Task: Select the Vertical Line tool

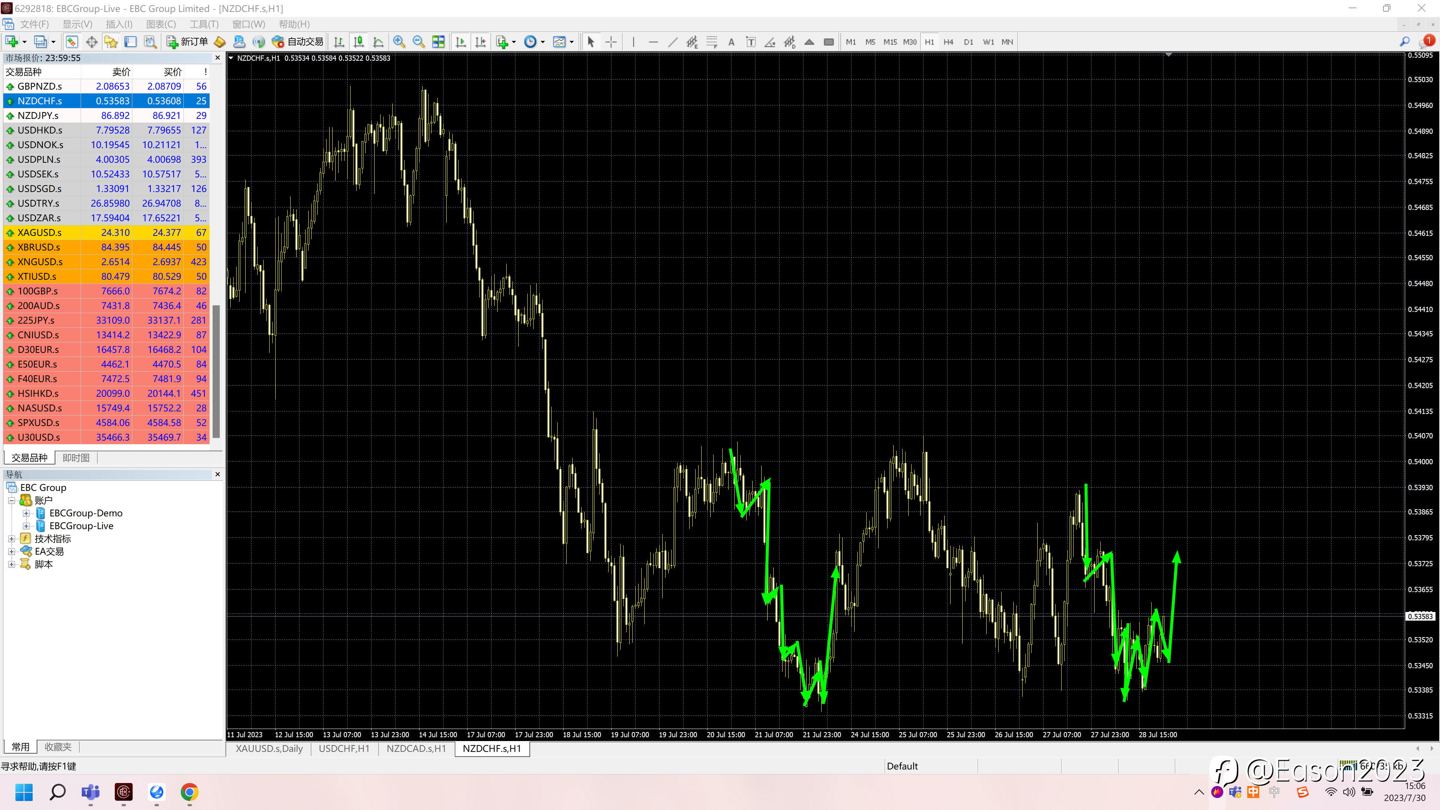Action: coord(633,42)
